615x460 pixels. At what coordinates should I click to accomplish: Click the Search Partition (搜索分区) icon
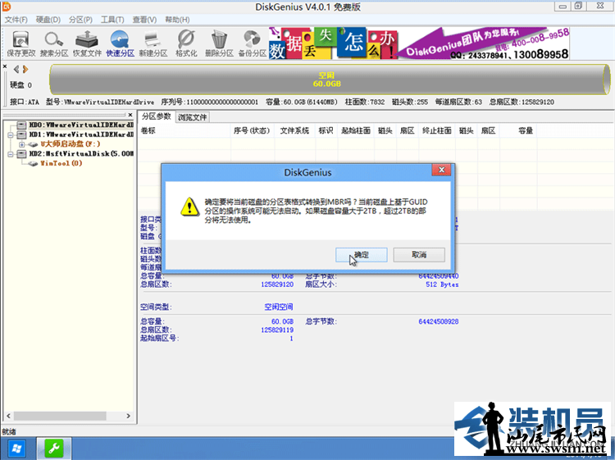pos(54,43)
